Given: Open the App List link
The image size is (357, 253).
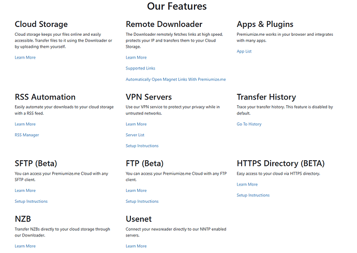Looking at the screenshot, I should pyautogui.click(x=244, y=51).
